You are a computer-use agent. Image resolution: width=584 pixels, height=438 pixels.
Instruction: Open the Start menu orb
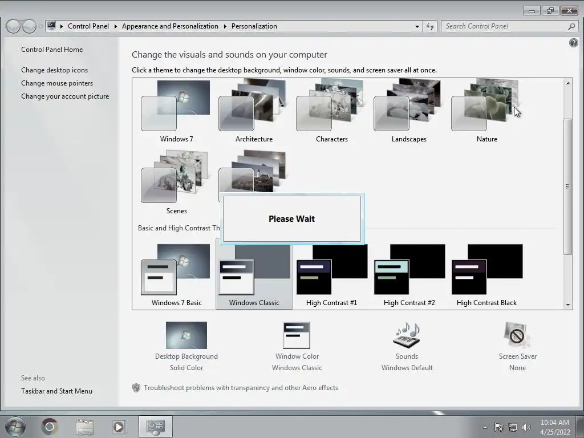15,427
